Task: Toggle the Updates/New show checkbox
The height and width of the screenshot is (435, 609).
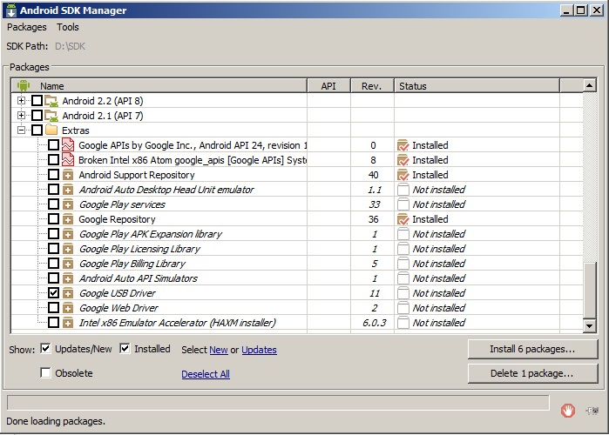Action: 46,350
